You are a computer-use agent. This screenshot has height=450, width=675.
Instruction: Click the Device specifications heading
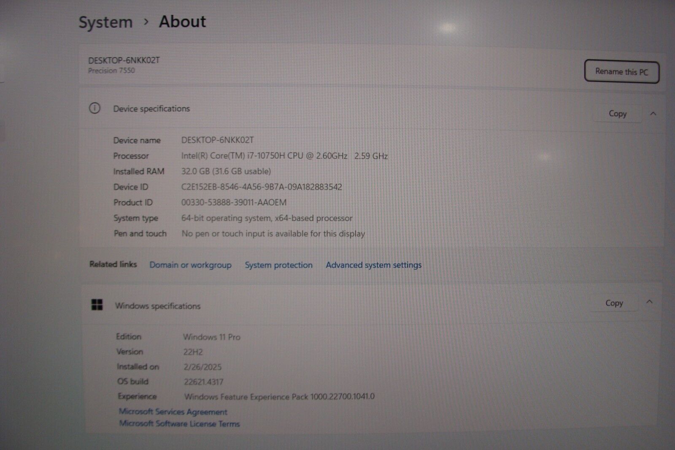coord(151,108)
